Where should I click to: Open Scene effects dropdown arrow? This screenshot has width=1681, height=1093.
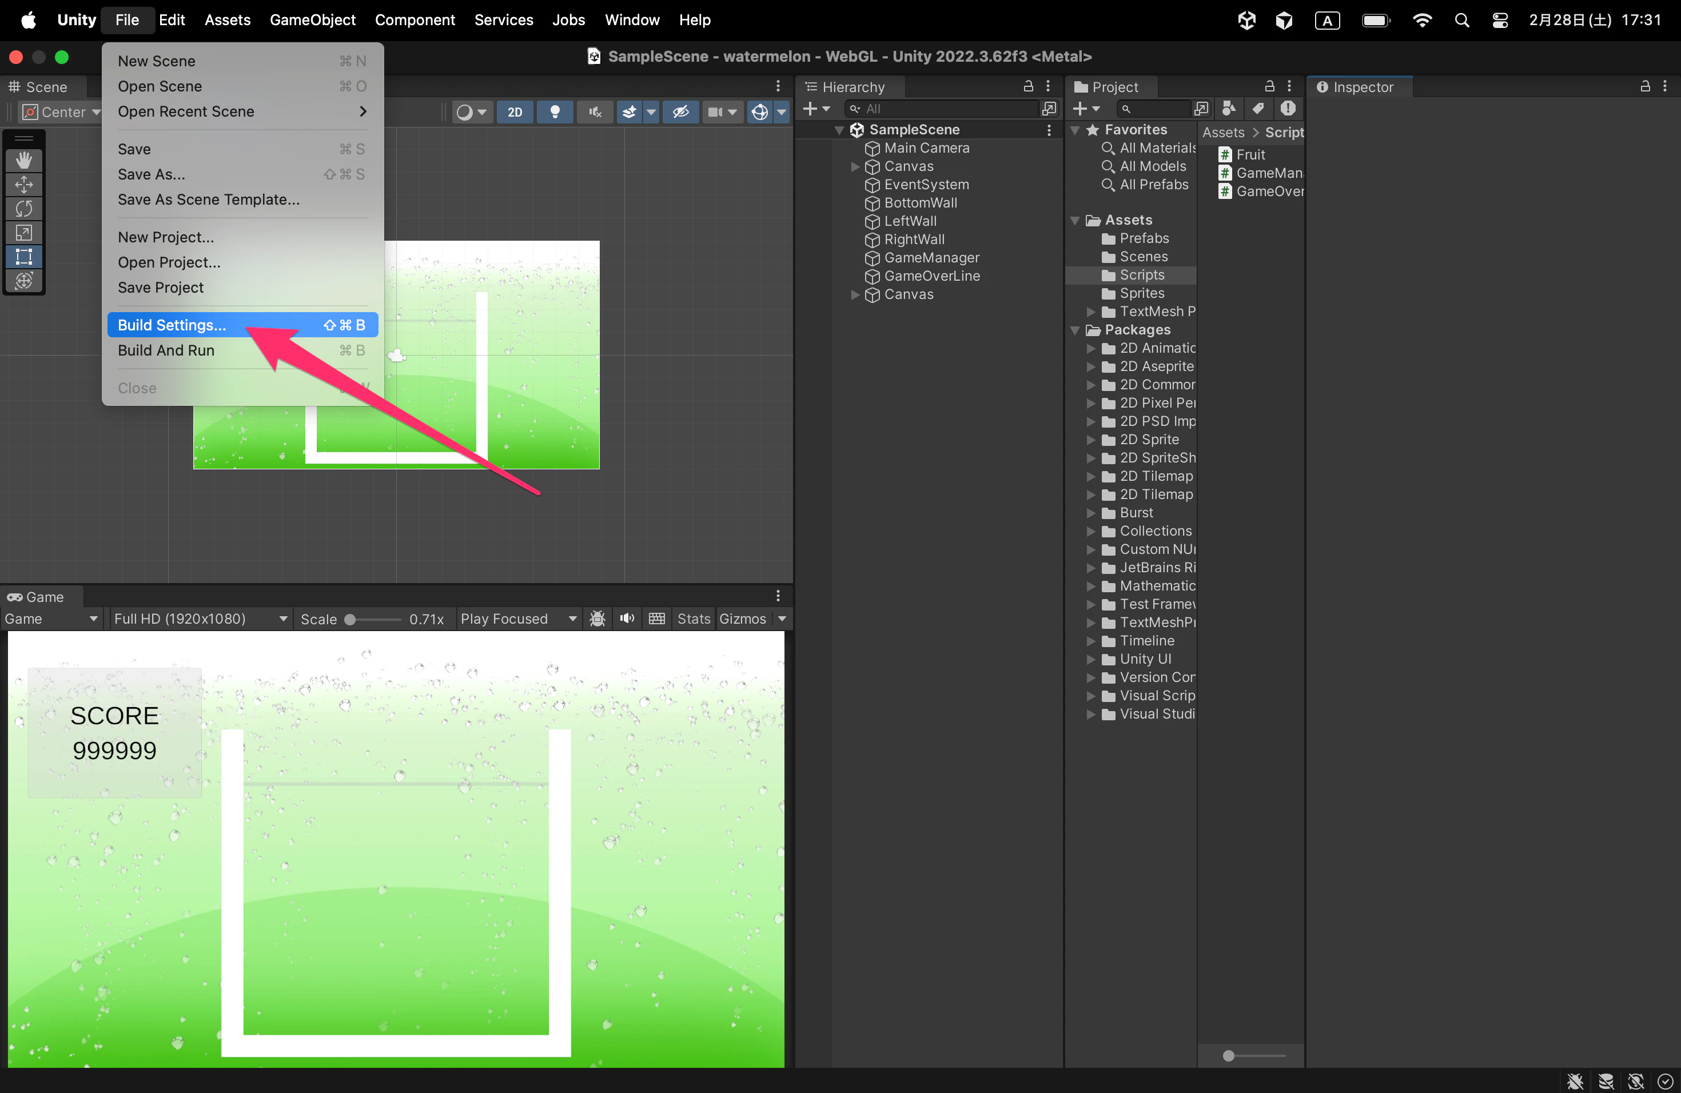[x=651, y=112]
